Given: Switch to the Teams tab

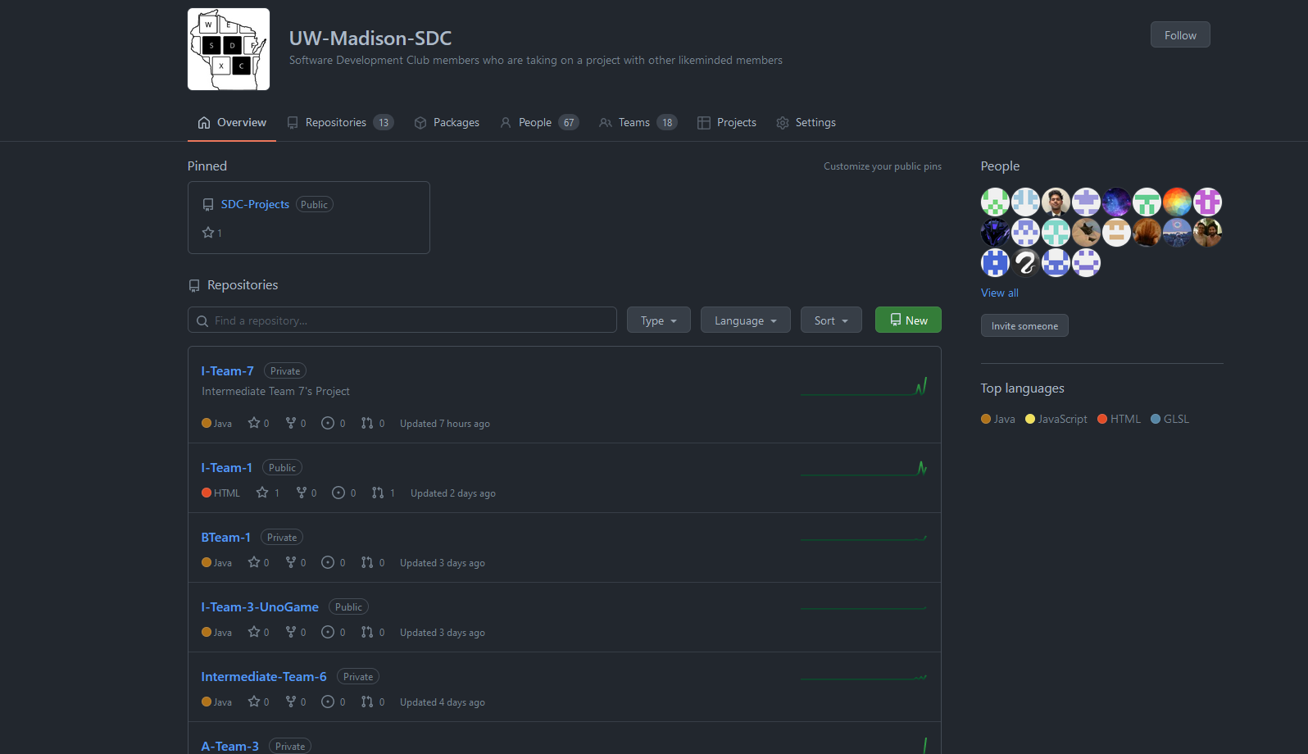Looking at the screenshot, I should pyautogui.click(x=638, y=122).
